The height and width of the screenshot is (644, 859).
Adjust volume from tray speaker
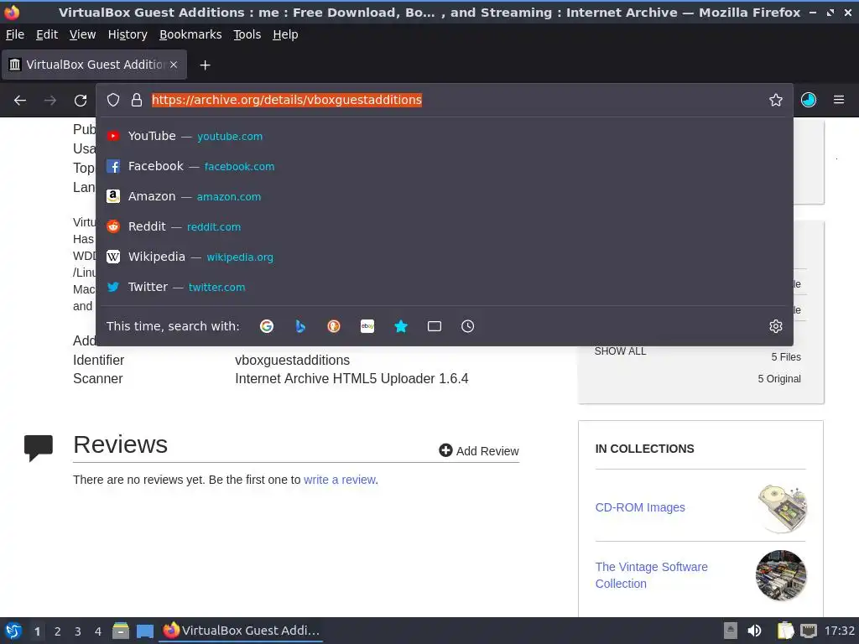pyautogui.click(x=755, y=631)
